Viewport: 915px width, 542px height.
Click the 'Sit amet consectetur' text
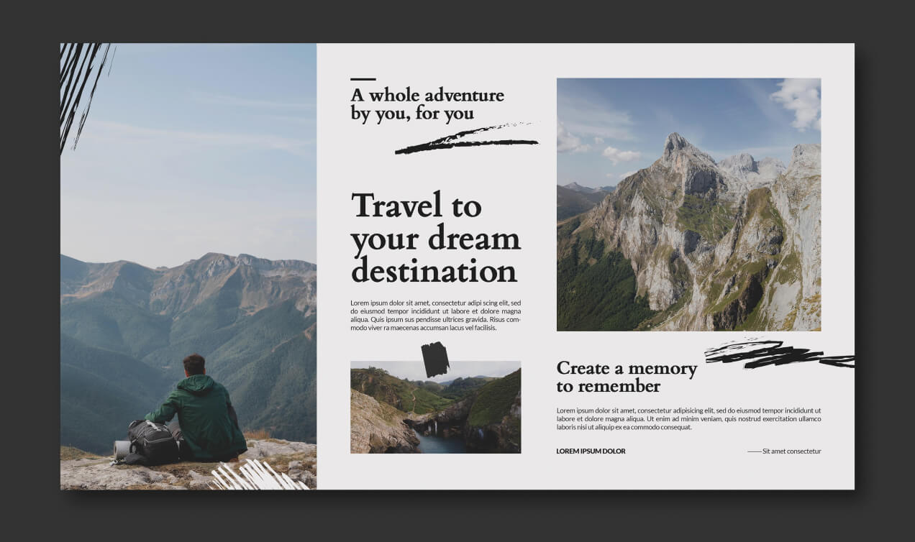point(791,451)
